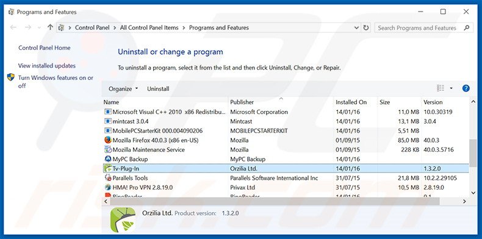Click the horizontal scrollbar thumb

click(275, 201)
